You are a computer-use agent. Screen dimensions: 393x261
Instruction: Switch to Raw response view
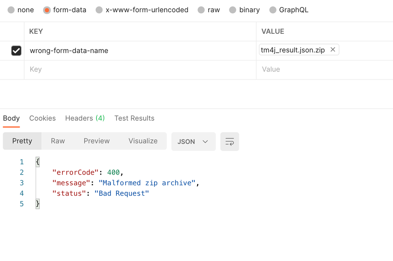pos(58,141)
